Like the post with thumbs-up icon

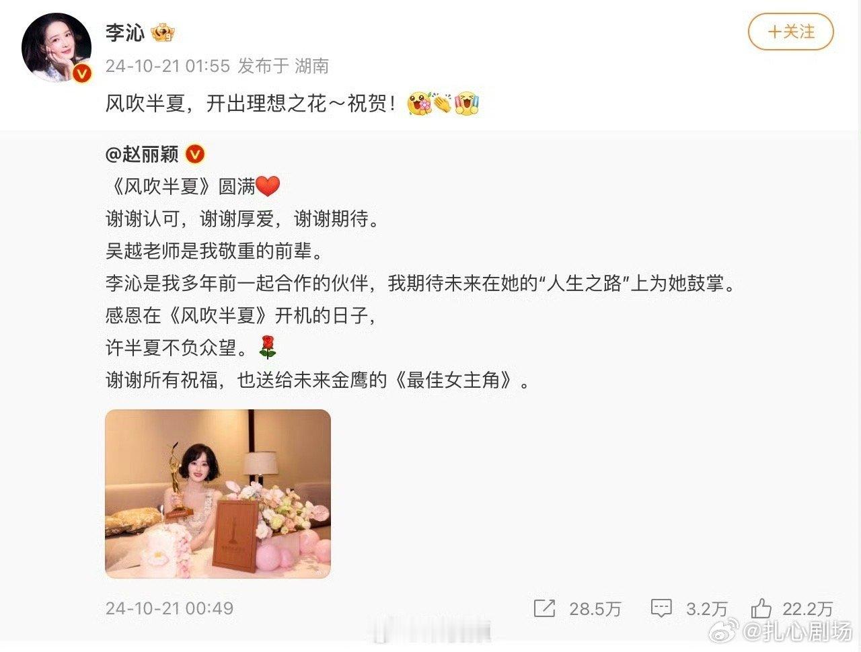tap(761, 609)
